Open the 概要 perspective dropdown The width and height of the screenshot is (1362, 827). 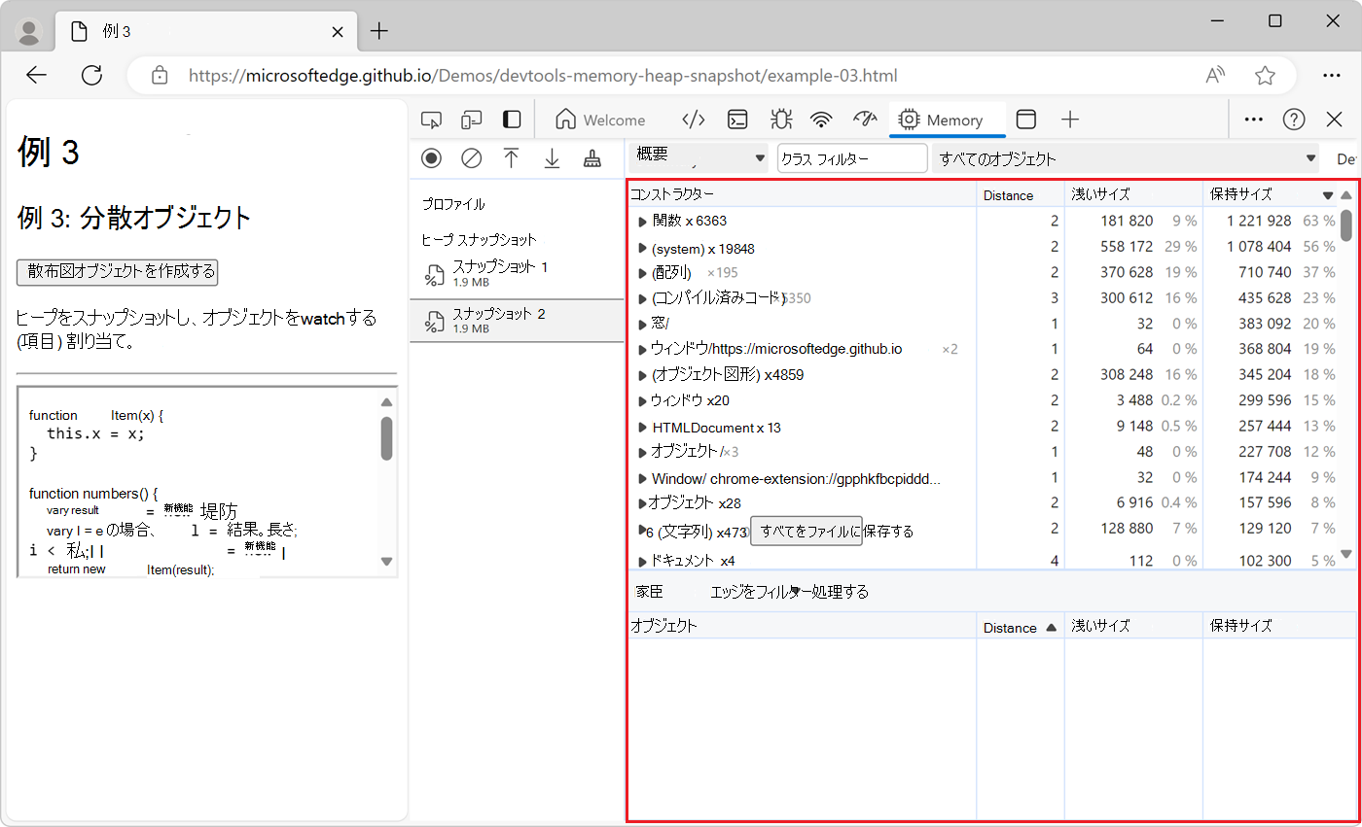pyautogui.click(x=699, y=158)
